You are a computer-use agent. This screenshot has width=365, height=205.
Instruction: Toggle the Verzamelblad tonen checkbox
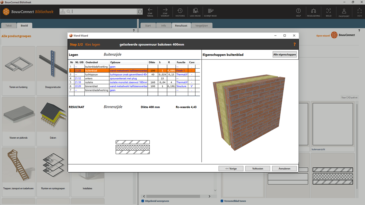tap(222, 201)
